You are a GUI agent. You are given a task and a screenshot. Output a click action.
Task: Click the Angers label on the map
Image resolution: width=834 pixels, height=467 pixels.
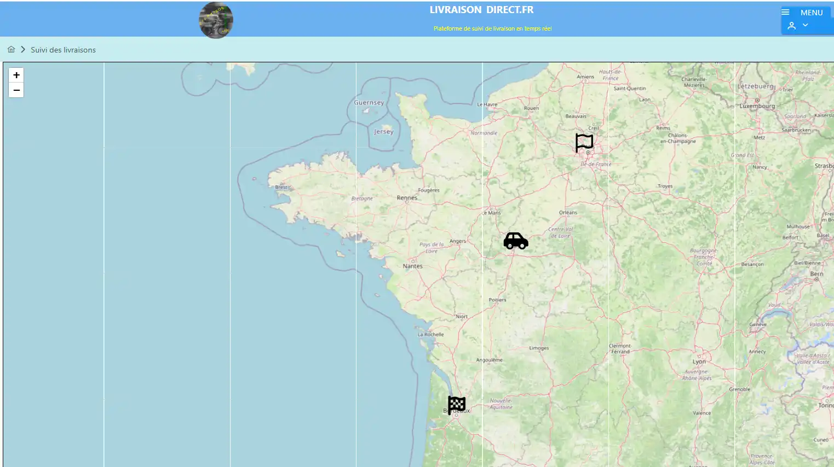point(458,241)
